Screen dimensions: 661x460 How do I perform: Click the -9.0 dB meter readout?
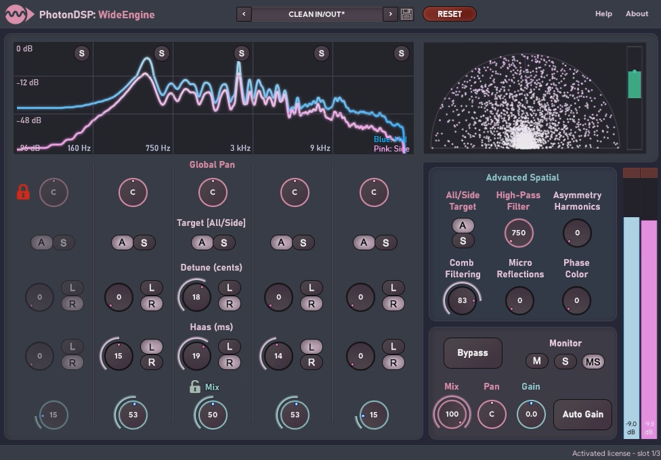click(x=631, y=428)
